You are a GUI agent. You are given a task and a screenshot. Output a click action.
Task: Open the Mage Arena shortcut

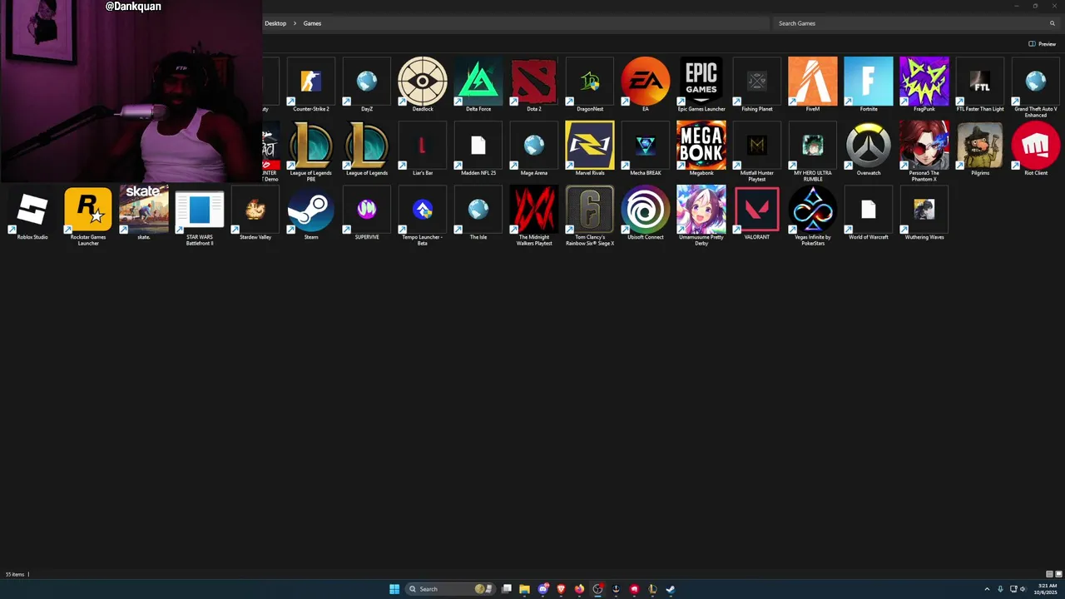534,148
